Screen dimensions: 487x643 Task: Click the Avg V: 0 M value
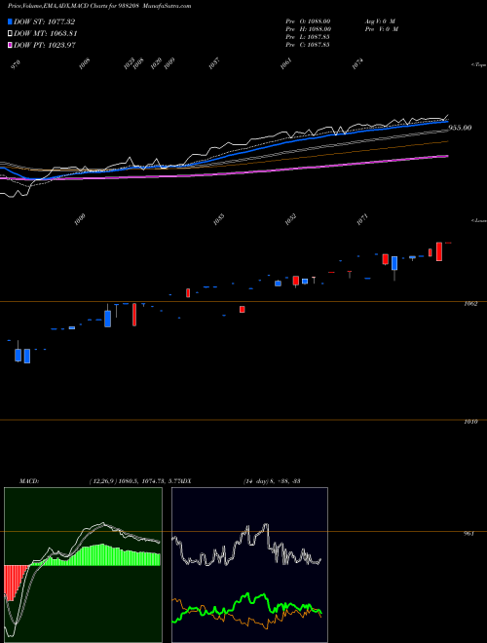click(x=380, y=21)
